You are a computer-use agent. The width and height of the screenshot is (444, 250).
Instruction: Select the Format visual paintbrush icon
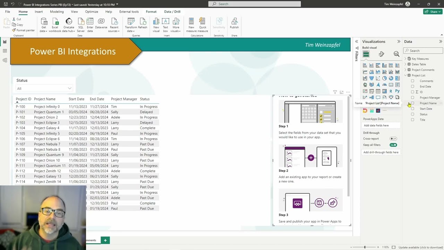pos(381,54)
